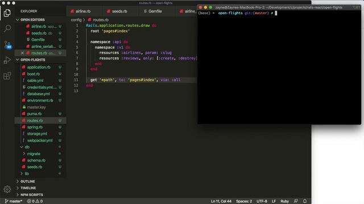Screen dimensions: 364x204
Task: Open the Source Control view icon
Action: click(7, 45)
